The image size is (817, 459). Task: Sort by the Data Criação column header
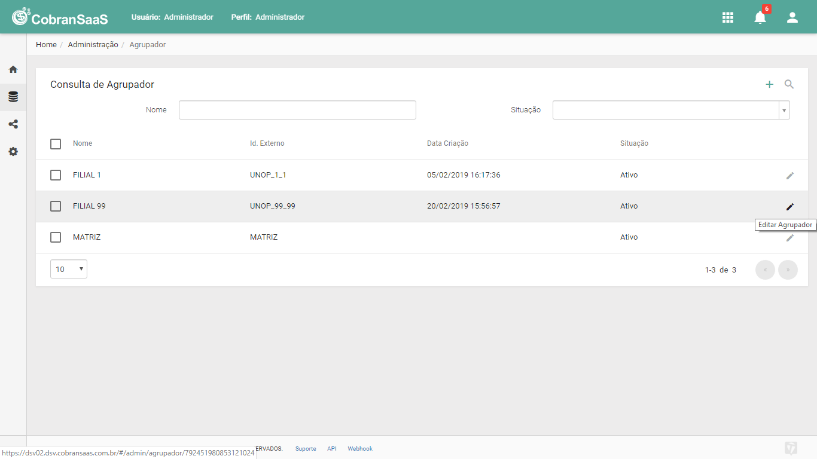click(447, 143)
